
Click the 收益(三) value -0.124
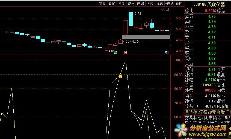(x=210, y=106)
